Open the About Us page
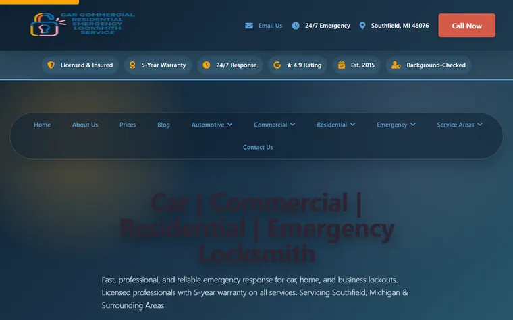The height and width of the screenshot is (320, 513). pos(85,125)
